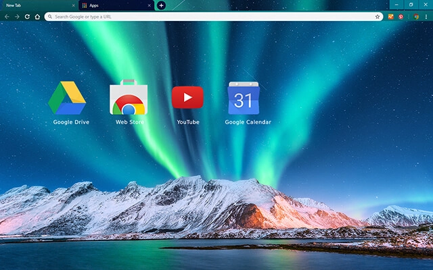Open a new tab with plus button
The image size is (433, 270).
tap(161, 5)
